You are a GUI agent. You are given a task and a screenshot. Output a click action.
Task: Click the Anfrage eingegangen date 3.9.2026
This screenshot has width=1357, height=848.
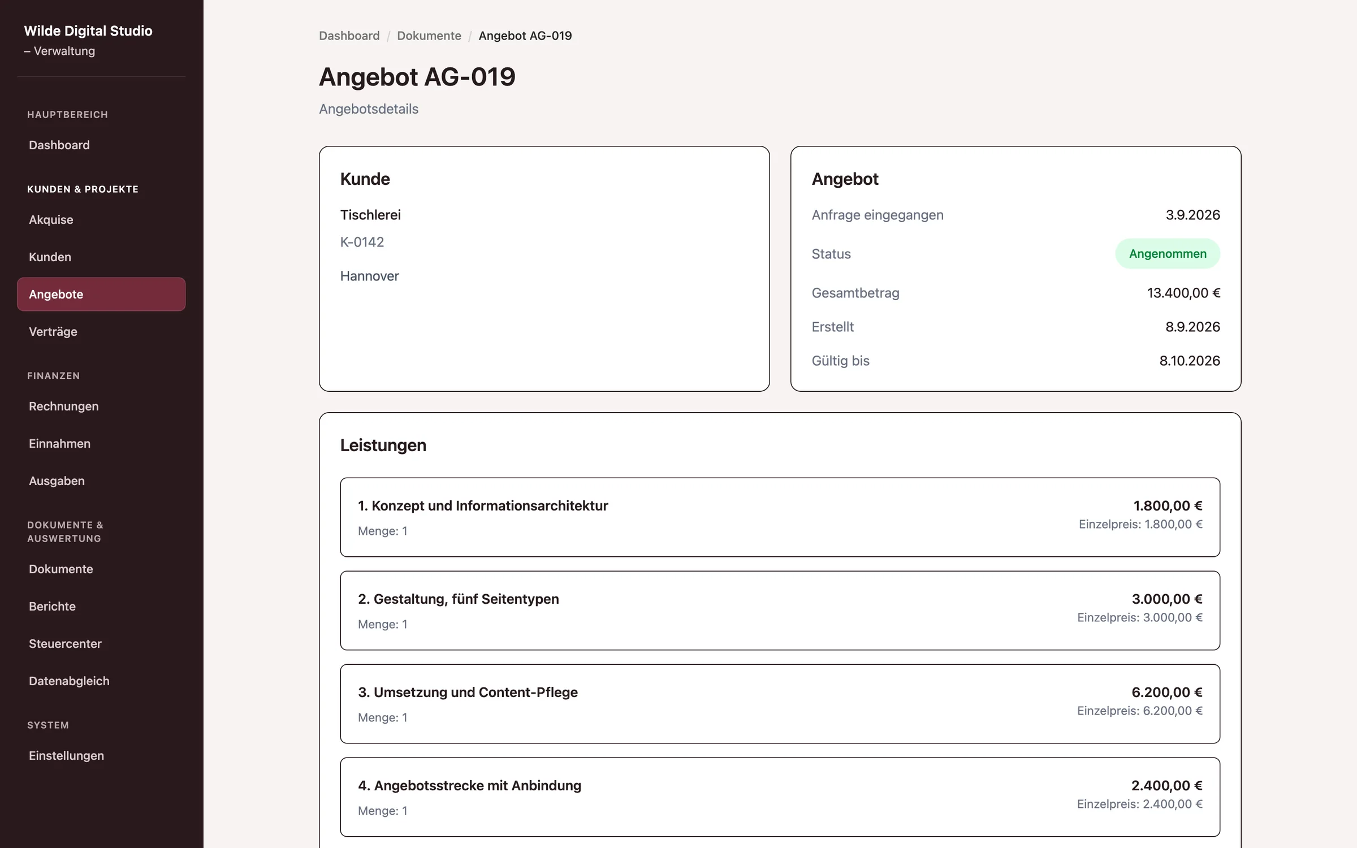coord(1193,215)
